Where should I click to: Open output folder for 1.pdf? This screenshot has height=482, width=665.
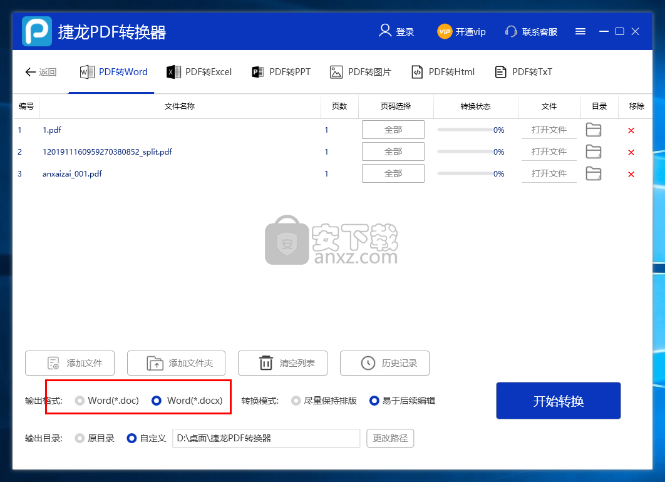594,130
